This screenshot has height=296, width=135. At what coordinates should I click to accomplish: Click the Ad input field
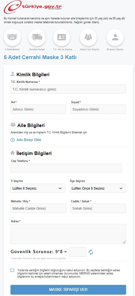pyautogui.click(x=39, y=109)
